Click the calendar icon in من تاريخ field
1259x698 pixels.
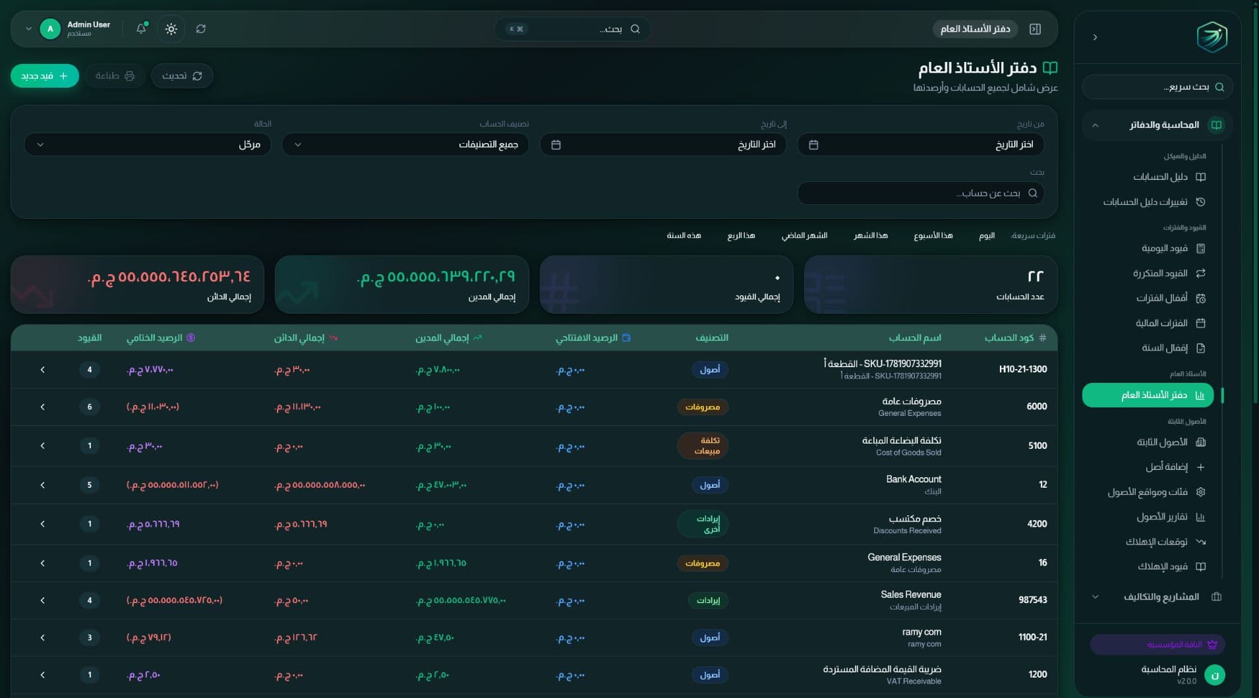pos(813,144)
